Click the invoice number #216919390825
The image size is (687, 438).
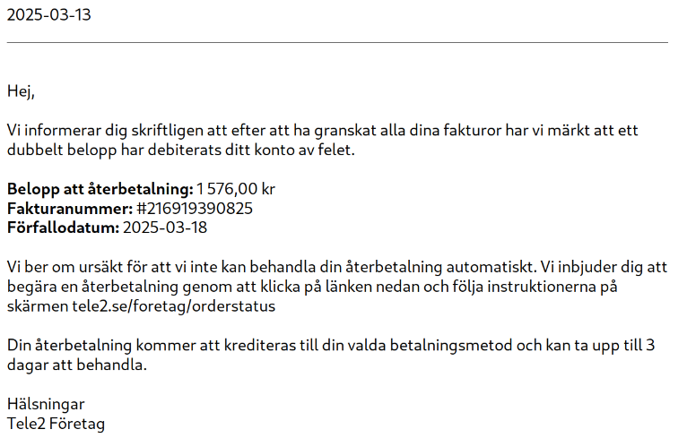pyautogui.click(x=195, y=209)
